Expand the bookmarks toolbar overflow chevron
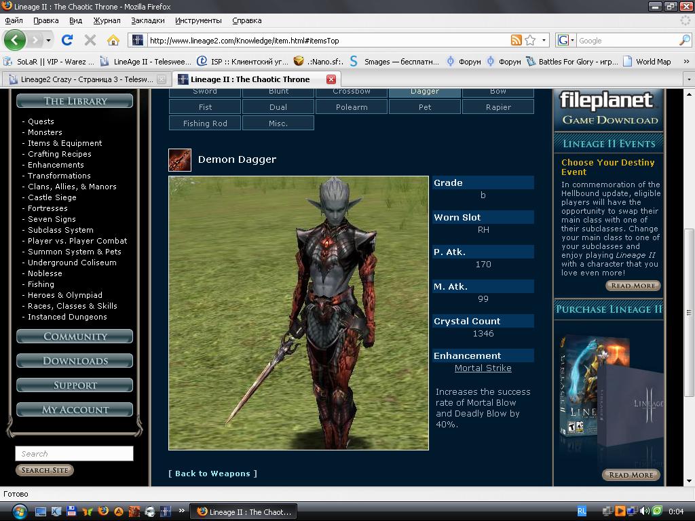Viewport: 695px width, 521px height. [686, 61]
